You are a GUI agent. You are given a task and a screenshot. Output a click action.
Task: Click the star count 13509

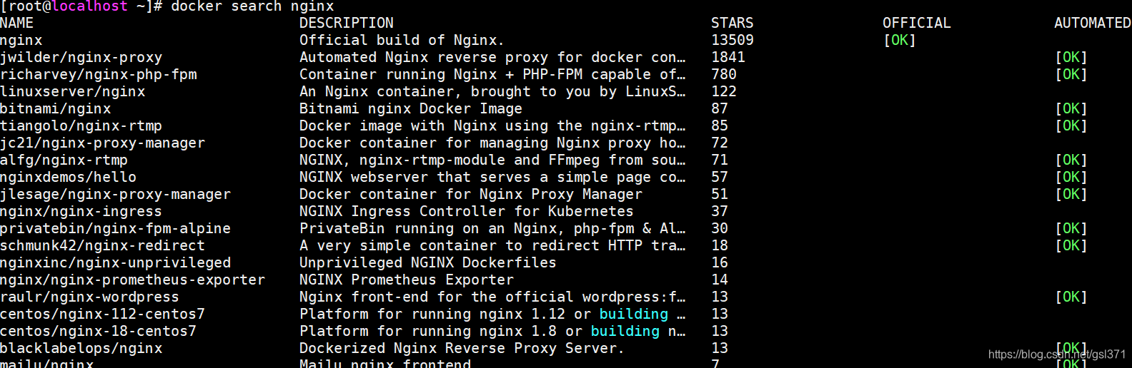(x=733, y=40)
